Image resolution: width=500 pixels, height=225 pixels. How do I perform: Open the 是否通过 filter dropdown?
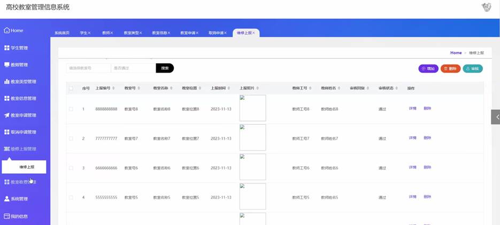(x=133, y=68)
